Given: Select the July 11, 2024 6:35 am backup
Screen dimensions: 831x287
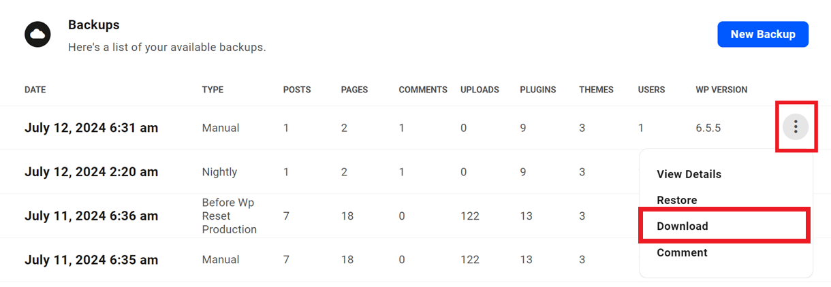Looking at the screenshot, I should coord(91,260).
